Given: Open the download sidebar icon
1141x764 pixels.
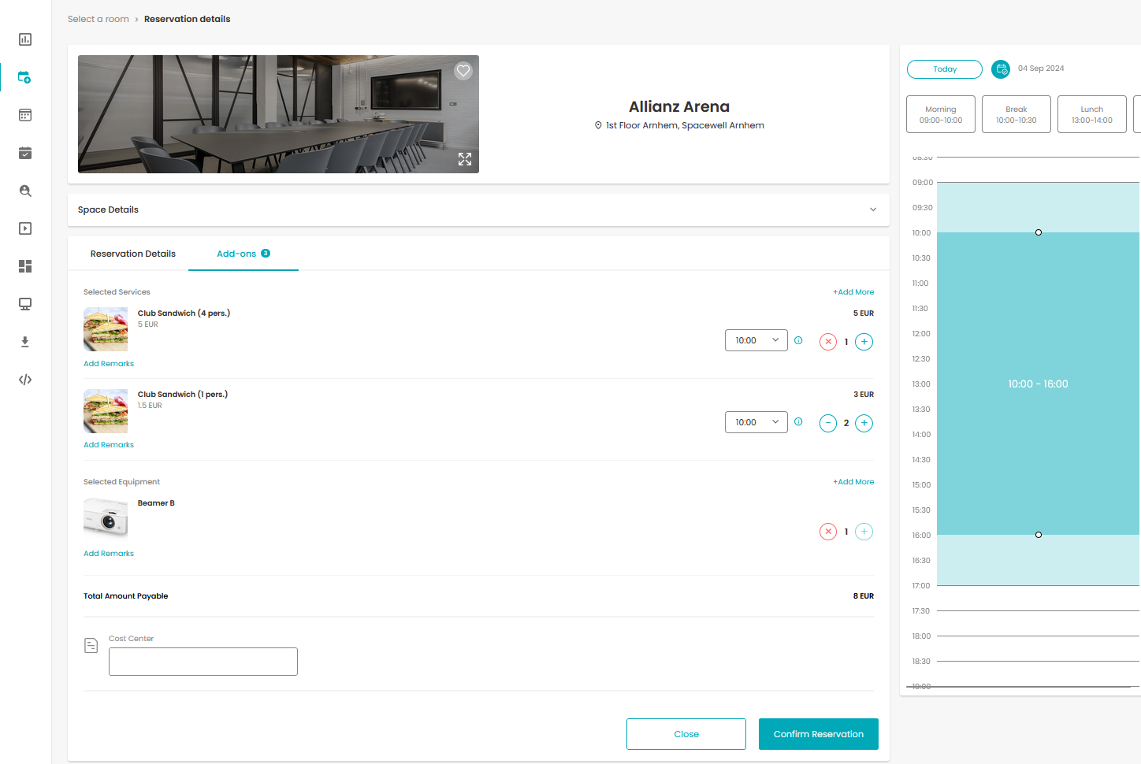Looking at the screenshot, I should pos(25,342).
